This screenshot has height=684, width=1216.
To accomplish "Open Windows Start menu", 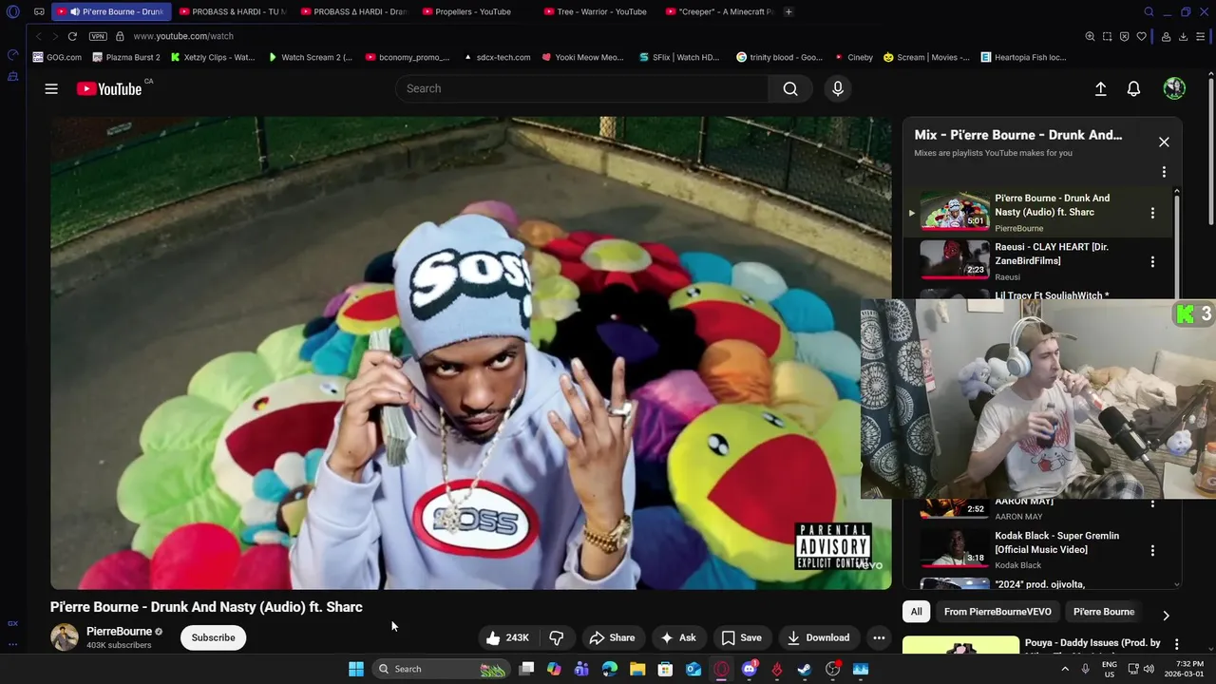I will point(355,669).
